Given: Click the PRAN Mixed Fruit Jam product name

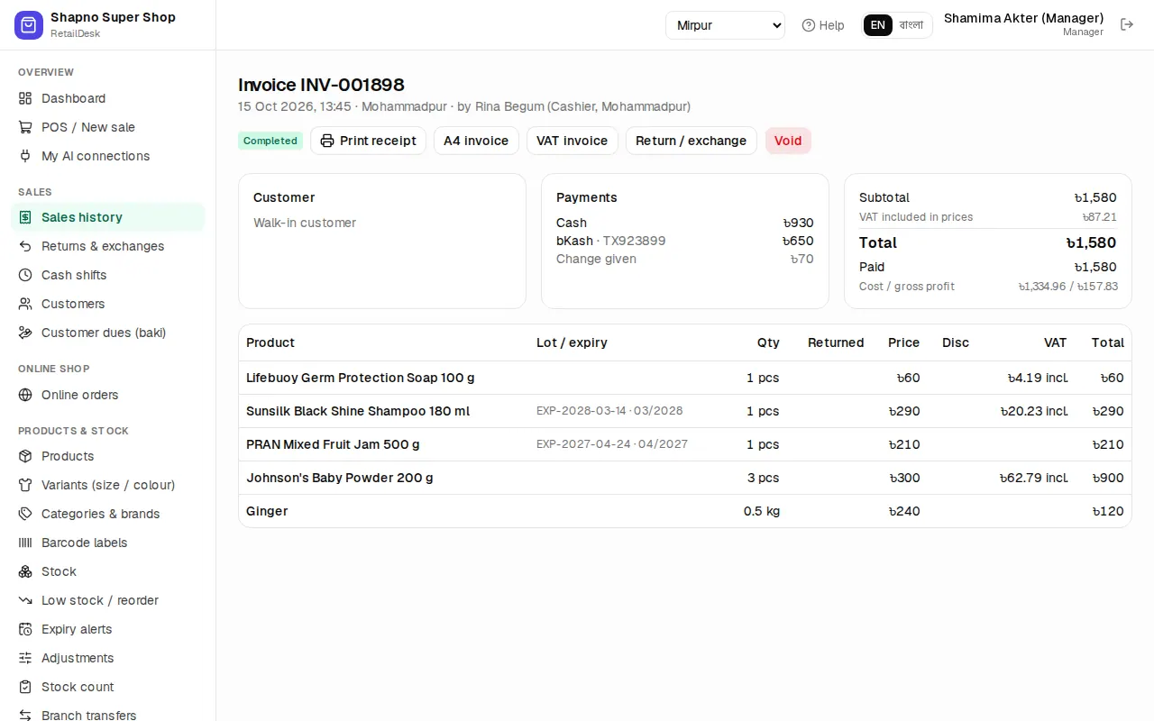Looking at the screenshot, I should click(333, 444).
